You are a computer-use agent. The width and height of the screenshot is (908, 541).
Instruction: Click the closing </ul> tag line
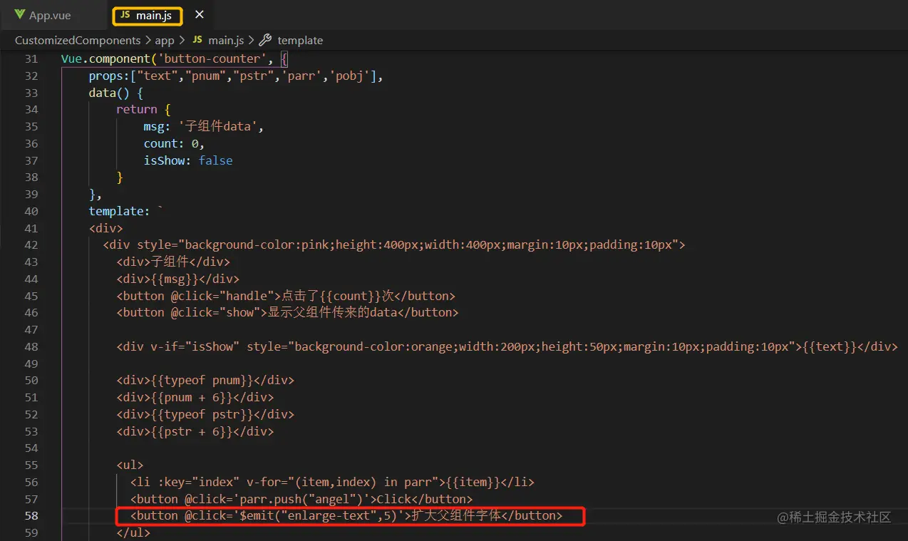tap(133, 532)
